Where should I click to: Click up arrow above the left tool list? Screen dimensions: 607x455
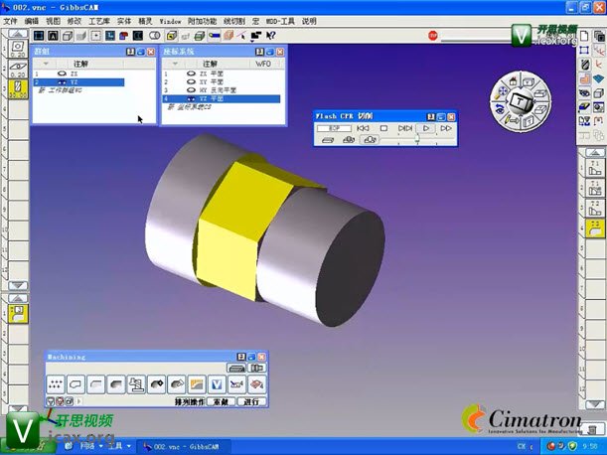pos(18,34)
